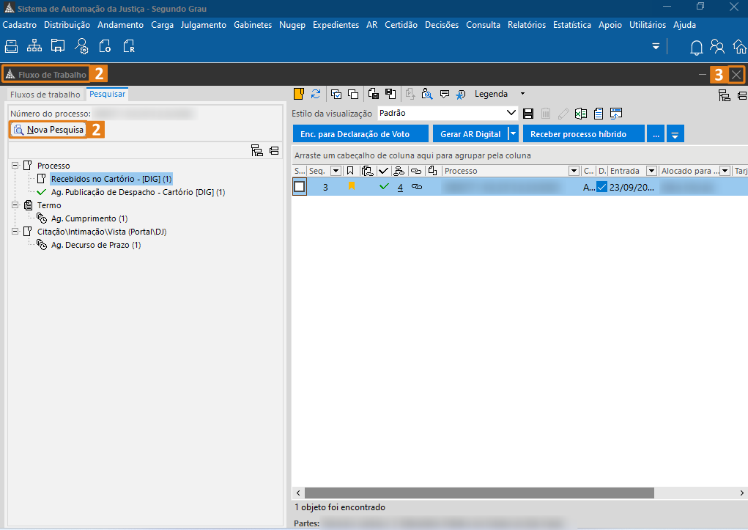Viewport: 748px width, 530px height.
Task: Toggle the checked box in the D. column
Action: 601,187
